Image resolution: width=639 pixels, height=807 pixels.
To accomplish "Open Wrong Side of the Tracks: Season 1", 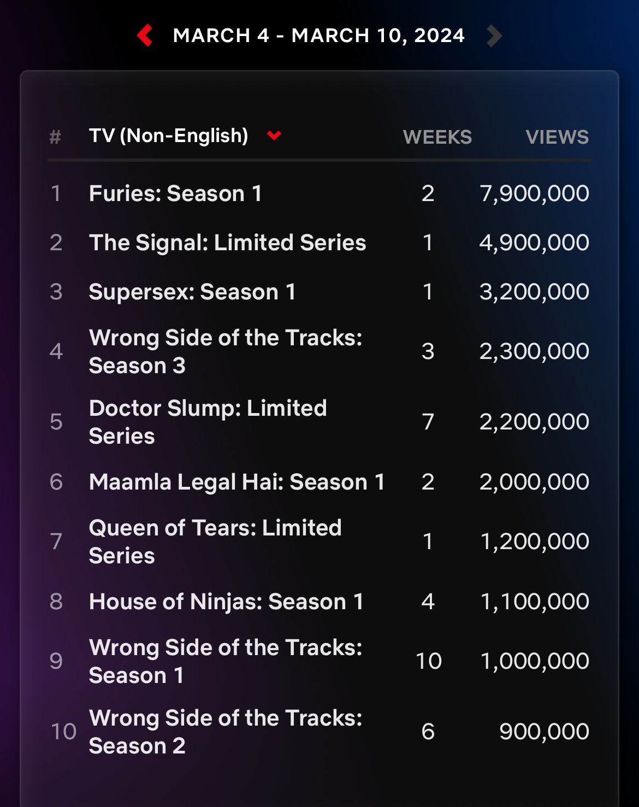I will click(x=225, y=661).
